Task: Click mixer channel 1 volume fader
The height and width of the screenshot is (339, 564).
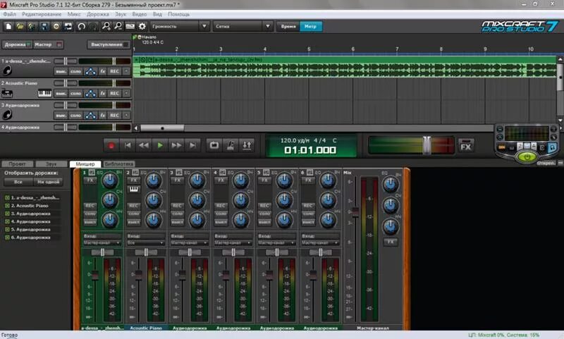Action: [x=94, y=276]
